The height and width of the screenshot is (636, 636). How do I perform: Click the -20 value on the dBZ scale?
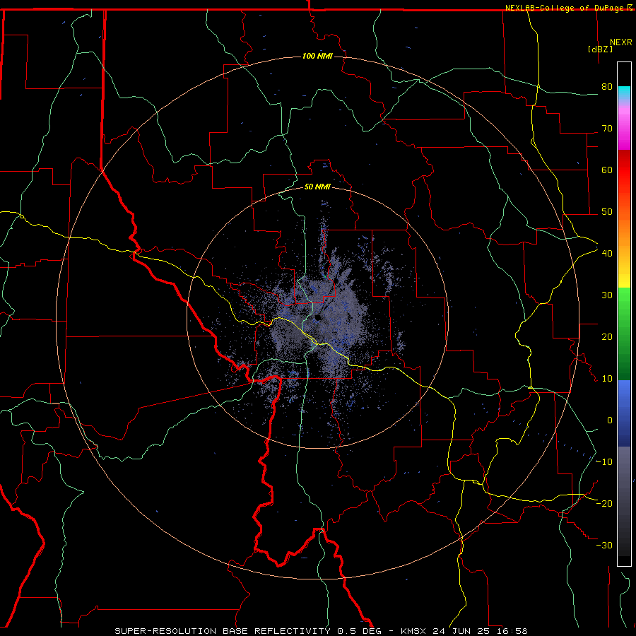(x=604, y=503)
